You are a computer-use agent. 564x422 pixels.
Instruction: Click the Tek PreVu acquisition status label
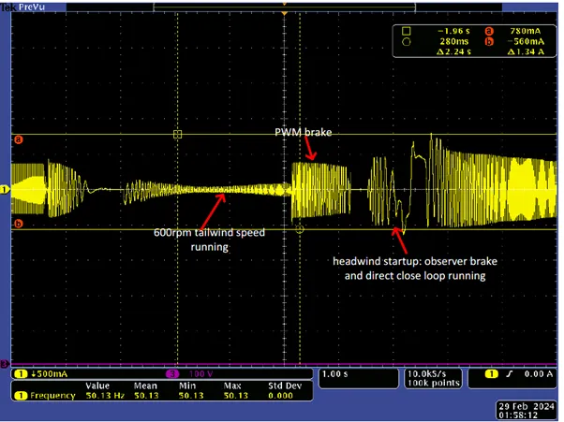[23, 7]
